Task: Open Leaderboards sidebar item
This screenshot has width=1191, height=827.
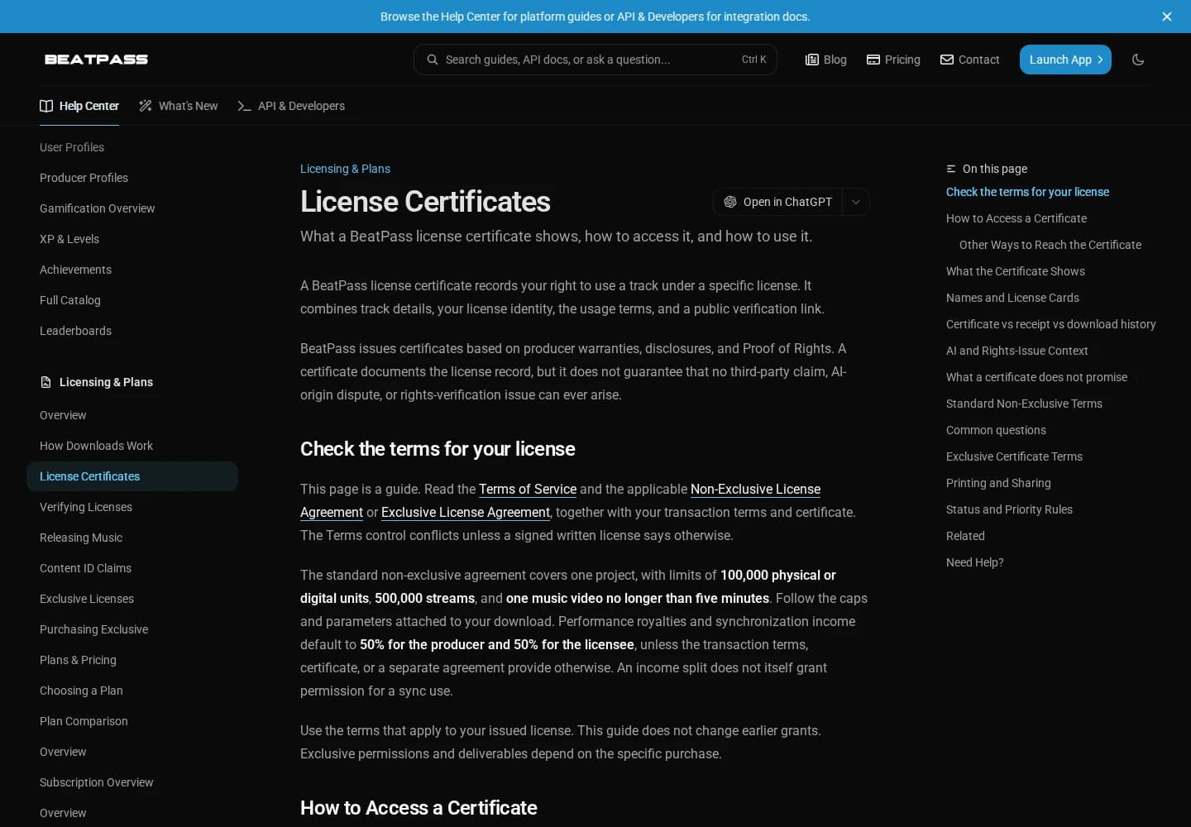Action: [75, 331]
